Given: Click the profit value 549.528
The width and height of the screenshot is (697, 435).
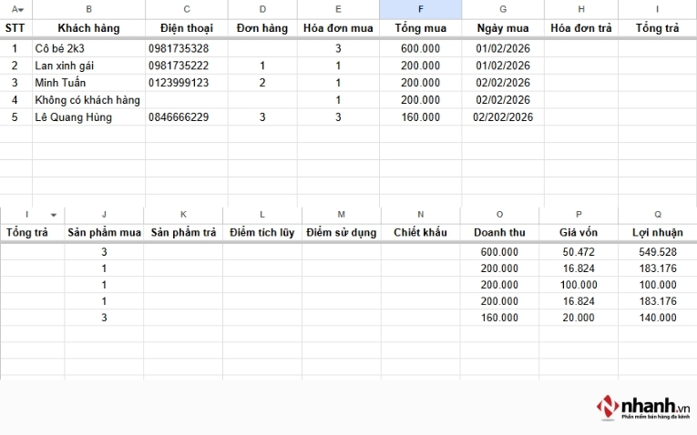Looking at the screenshot, I should coord(657,252).
